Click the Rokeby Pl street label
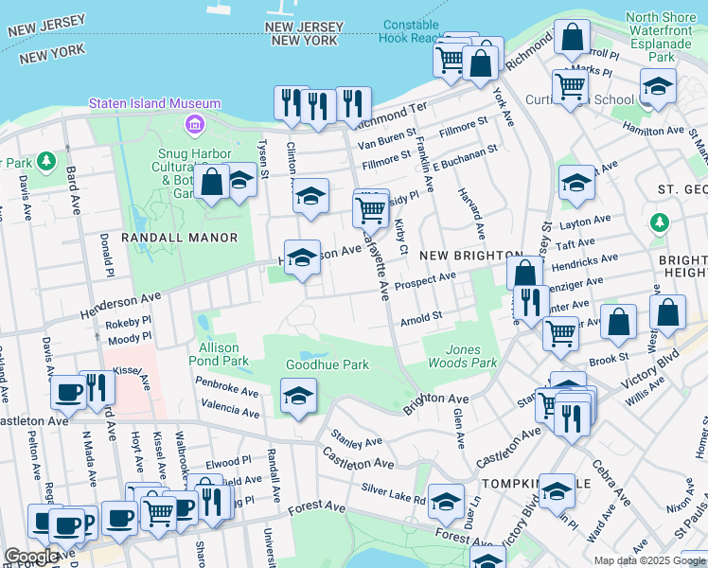This screenshot has width=708, height=568. 128,323
